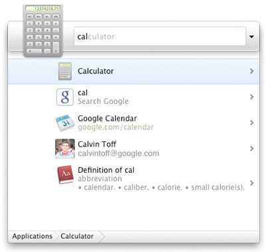This screenshot has height=252, width=266.
Task: Click the calvintoff@google.com email address
Action: coord(118,153)
